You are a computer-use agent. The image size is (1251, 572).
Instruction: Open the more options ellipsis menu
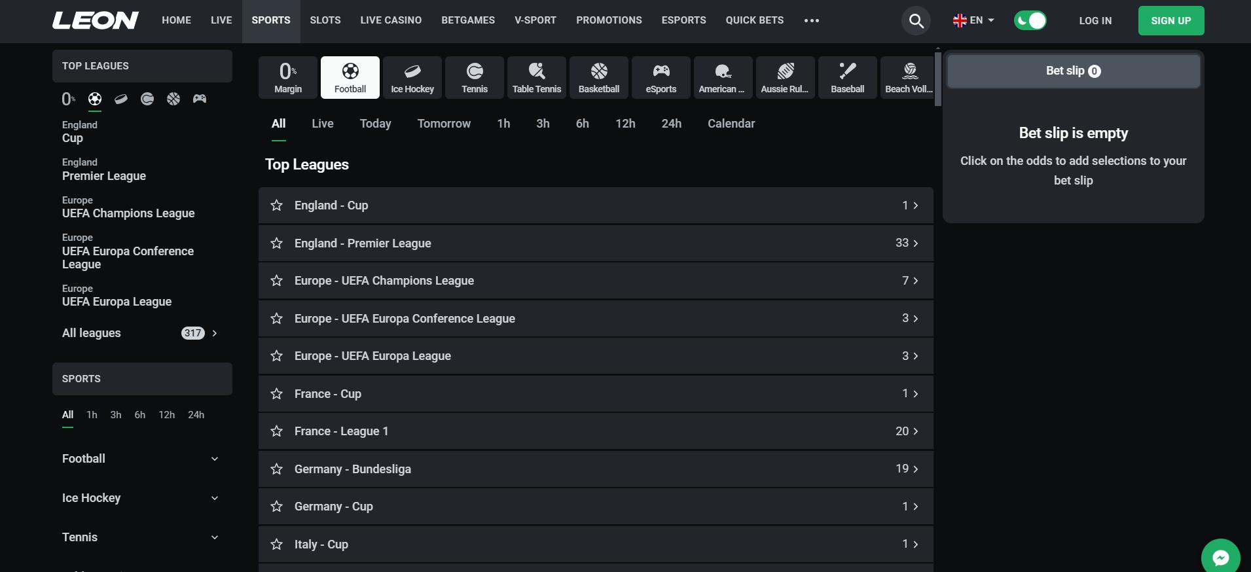tap(812, 20)
